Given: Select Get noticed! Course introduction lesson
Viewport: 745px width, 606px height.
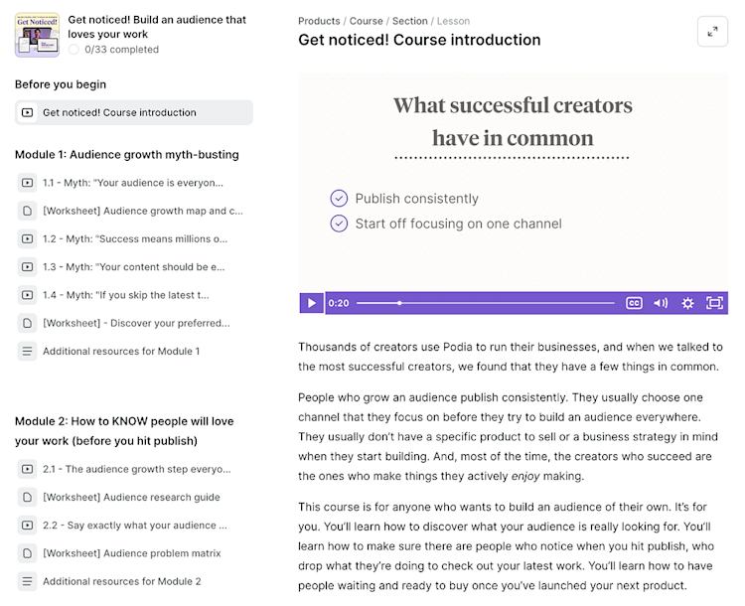Looking at the screenshot, I should click(134, 112).
